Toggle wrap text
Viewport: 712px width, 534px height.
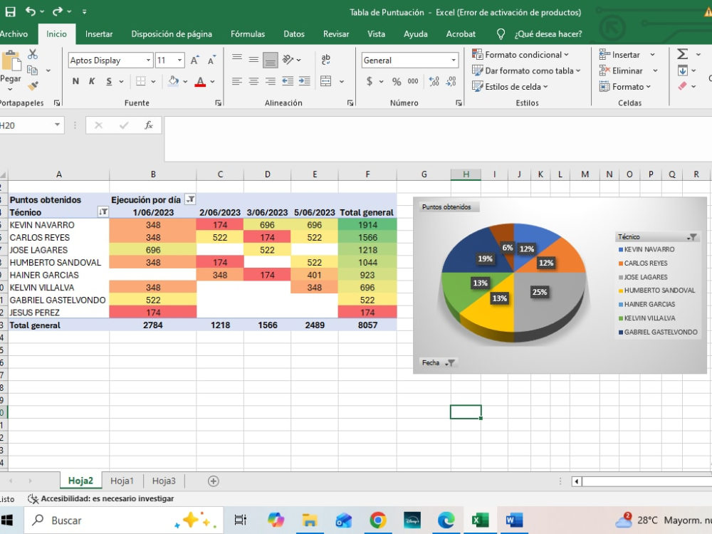click(x=325, y=59)
